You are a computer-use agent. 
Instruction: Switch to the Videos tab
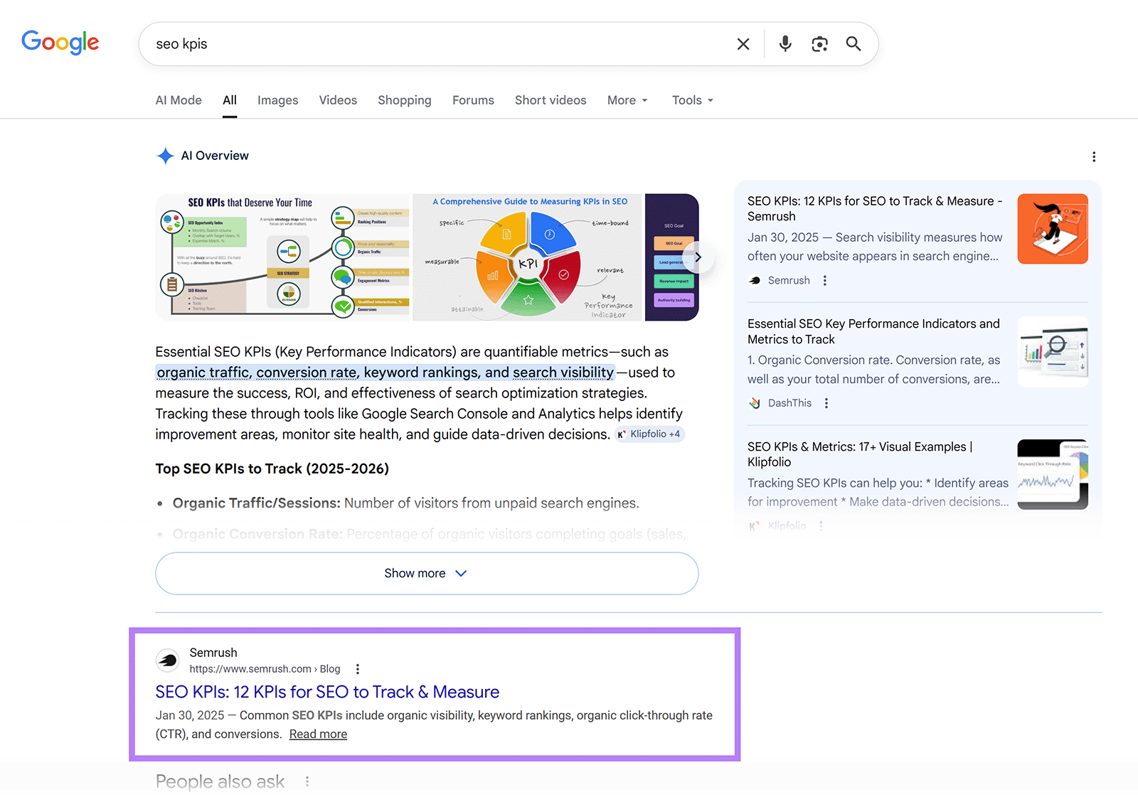pos(338,100)
